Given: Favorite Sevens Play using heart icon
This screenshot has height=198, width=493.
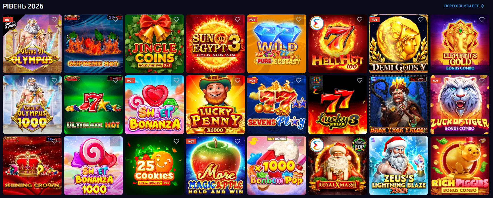Looking at the screenshot, I should pos(299,80).
